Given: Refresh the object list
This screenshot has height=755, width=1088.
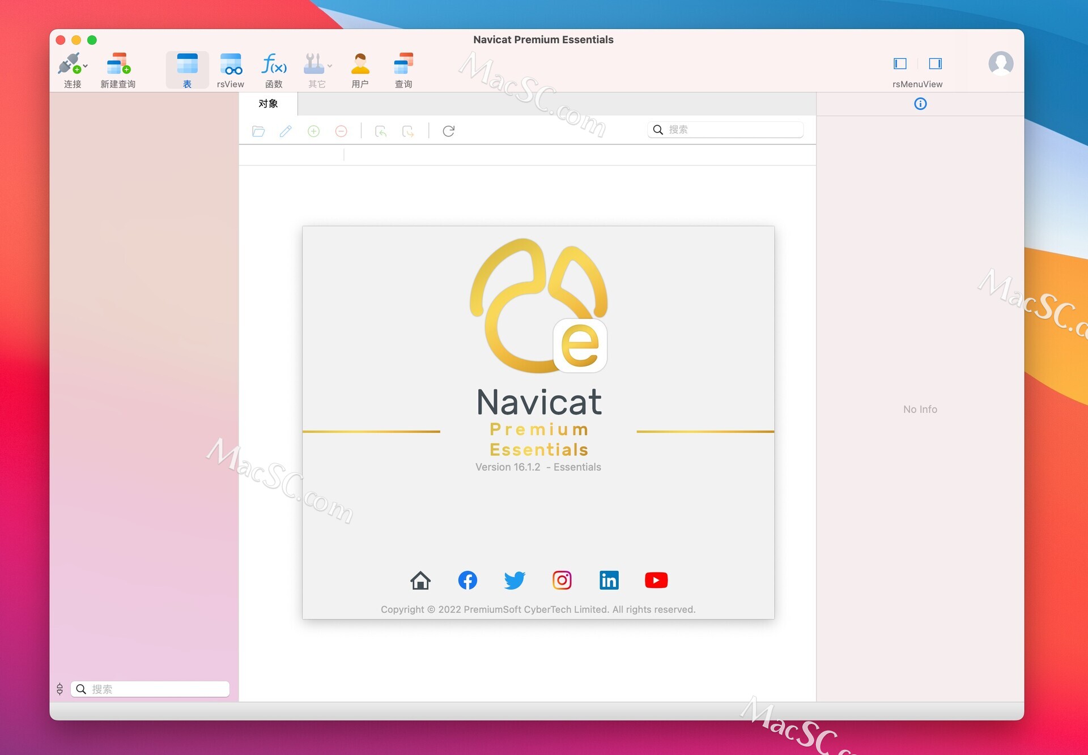Looking at the screenshot, I should pyautogui.click(x=448, y=131).
